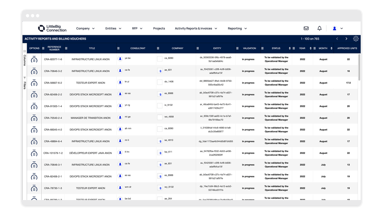Viewport: 383px width, 216px height.
Task: Click company logo icon for bp_611
Action: pos(160,153)
